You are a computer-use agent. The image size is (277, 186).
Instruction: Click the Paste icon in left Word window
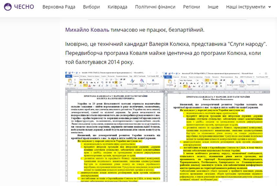[71, 83]
